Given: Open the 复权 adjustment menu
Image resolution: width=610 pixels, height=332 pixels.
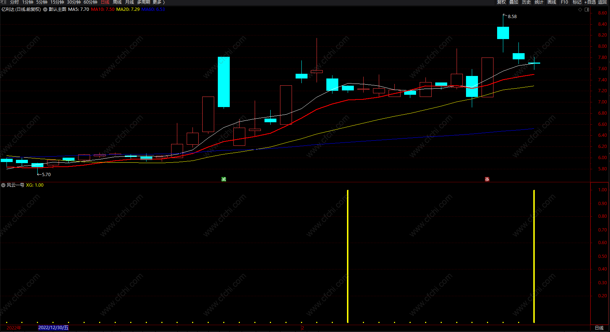Looking at the screenshot, I should [x=501, y=2].
